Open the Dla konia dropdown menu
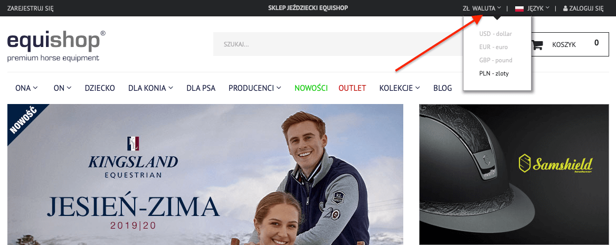Viewport: 616px width, 245px height. point(150,88)
